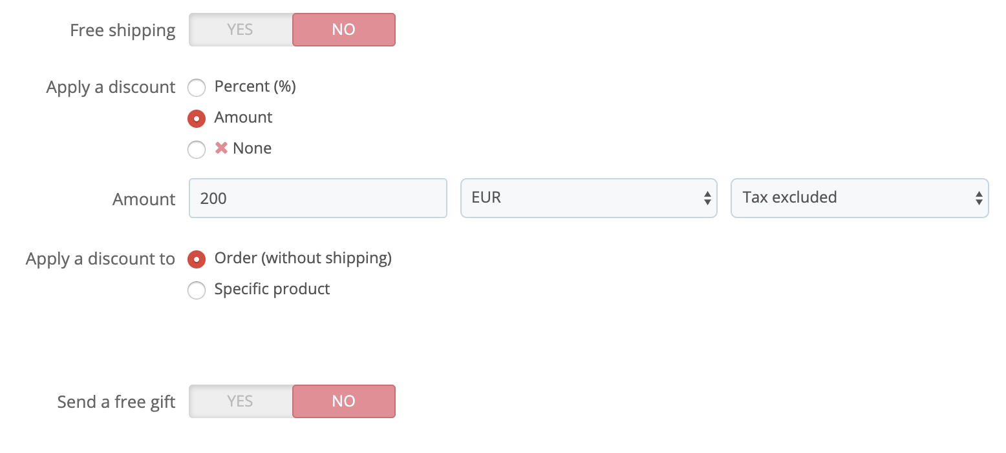The image size is (1006, 453).
Task: Select Order (without shipping) radio option
Action: (x=197, y=259)
